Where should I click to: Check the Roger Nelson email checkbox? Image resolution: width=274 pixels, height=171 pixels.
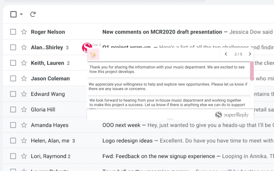[x=13, y=32]
